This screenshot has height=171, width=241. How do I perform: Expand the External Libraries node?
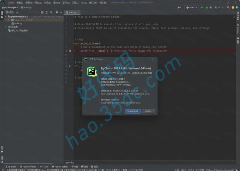[6, 27]
